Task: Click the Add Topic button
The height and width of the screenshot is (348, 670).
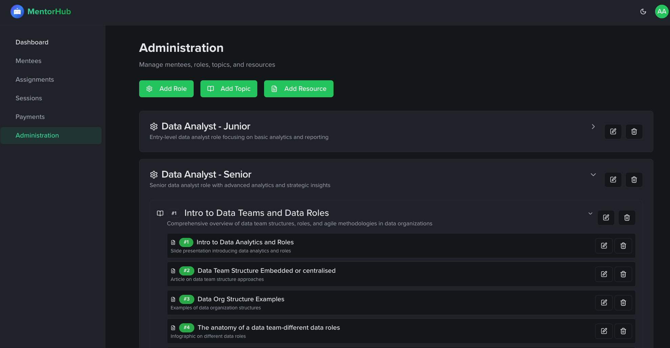Action: [x=229, y=89]
